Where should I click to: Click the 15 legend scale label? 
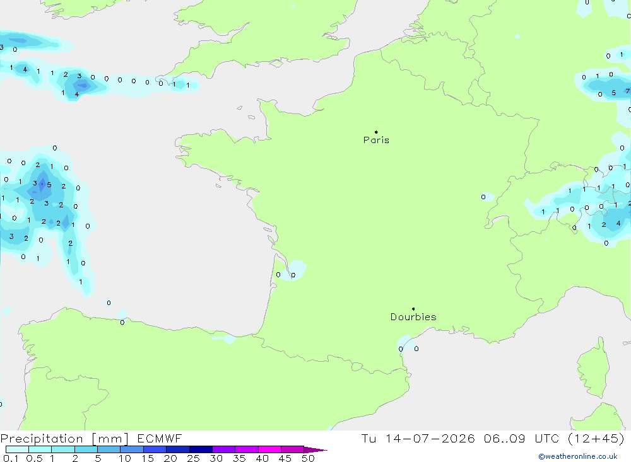[x=148, y=458]
